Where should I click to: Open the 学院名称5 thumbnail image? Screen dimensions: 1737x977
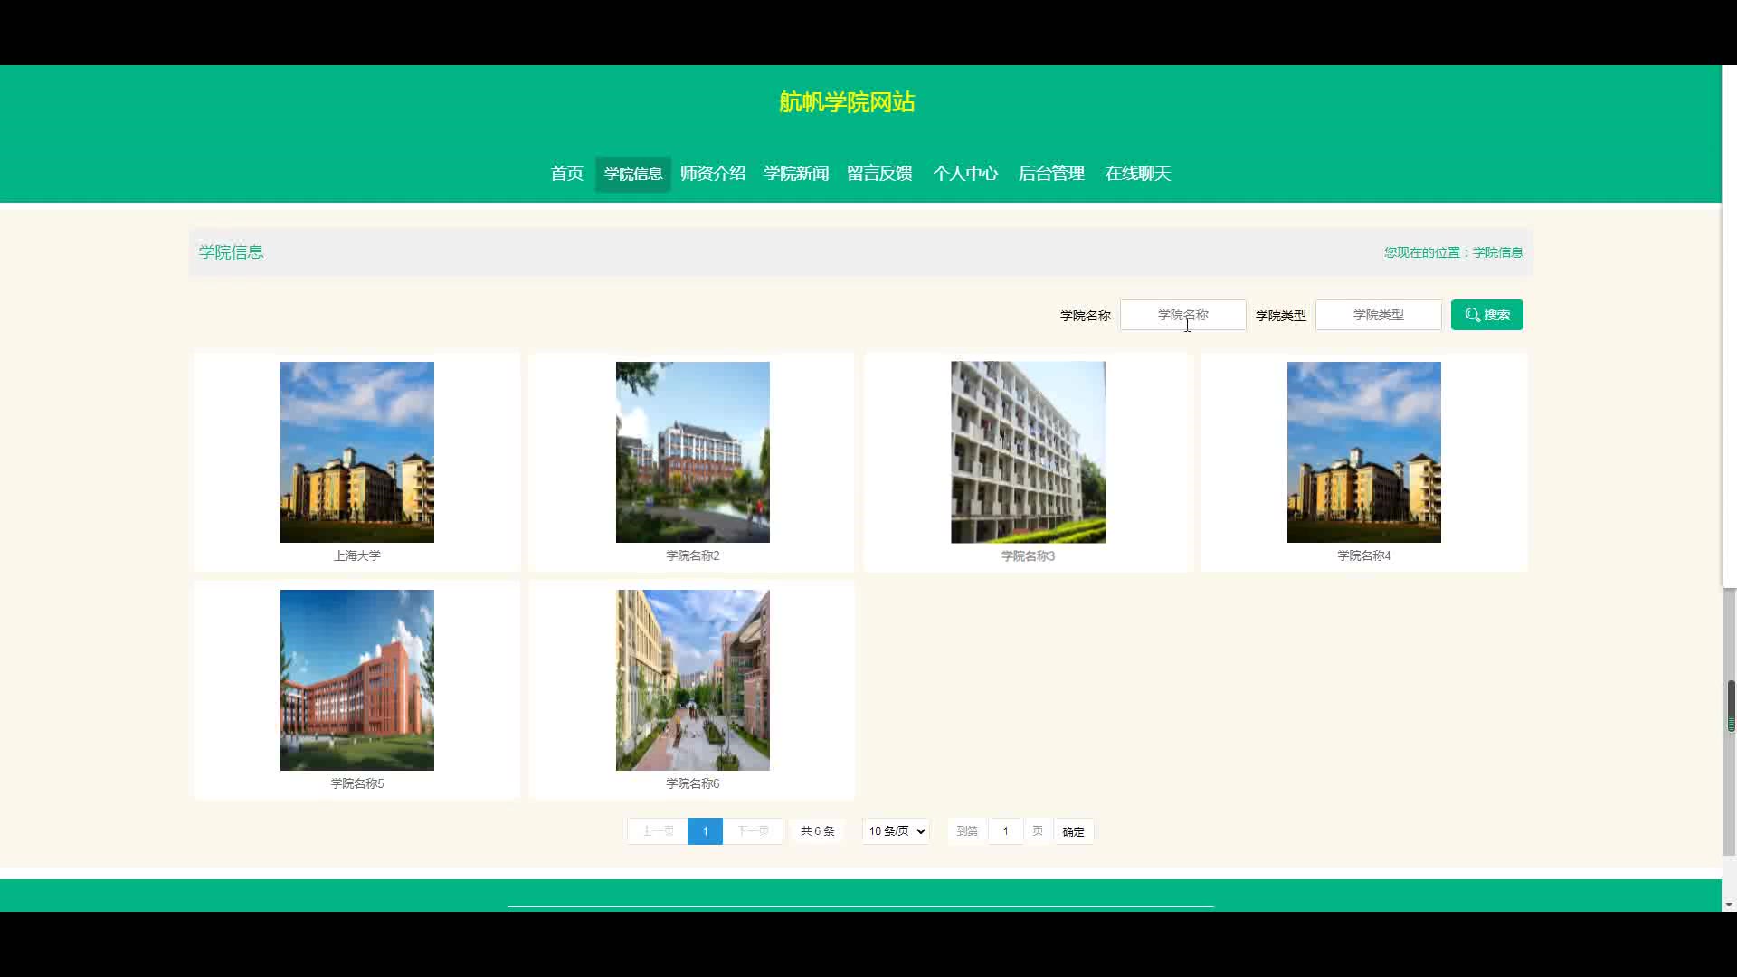pyautogui.click(x=357, y=680)
